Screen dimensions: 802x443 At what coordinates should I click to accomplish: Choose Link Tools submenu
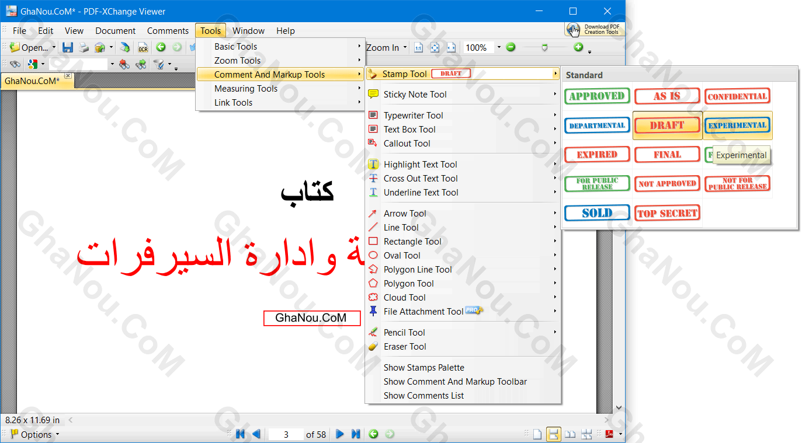281,103
